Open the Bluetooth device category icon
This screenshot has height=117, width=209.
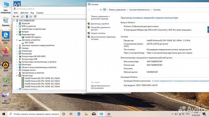tap(20, 23)
